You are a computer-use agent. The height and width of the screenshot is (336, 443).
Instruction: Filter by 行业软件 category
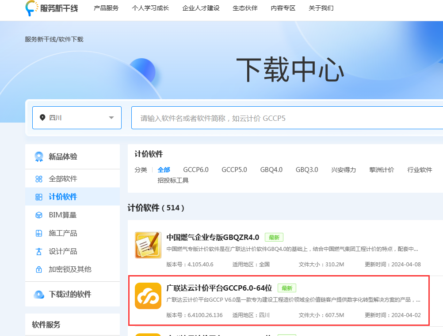tap(420, 170)
